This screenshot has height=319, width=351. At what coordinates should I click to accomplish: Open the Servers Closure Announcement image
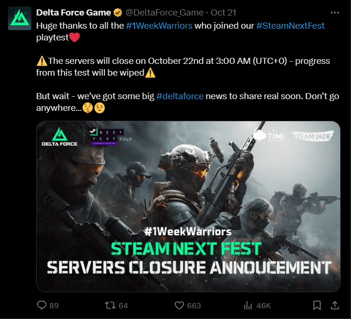click(x=188, y=207)
